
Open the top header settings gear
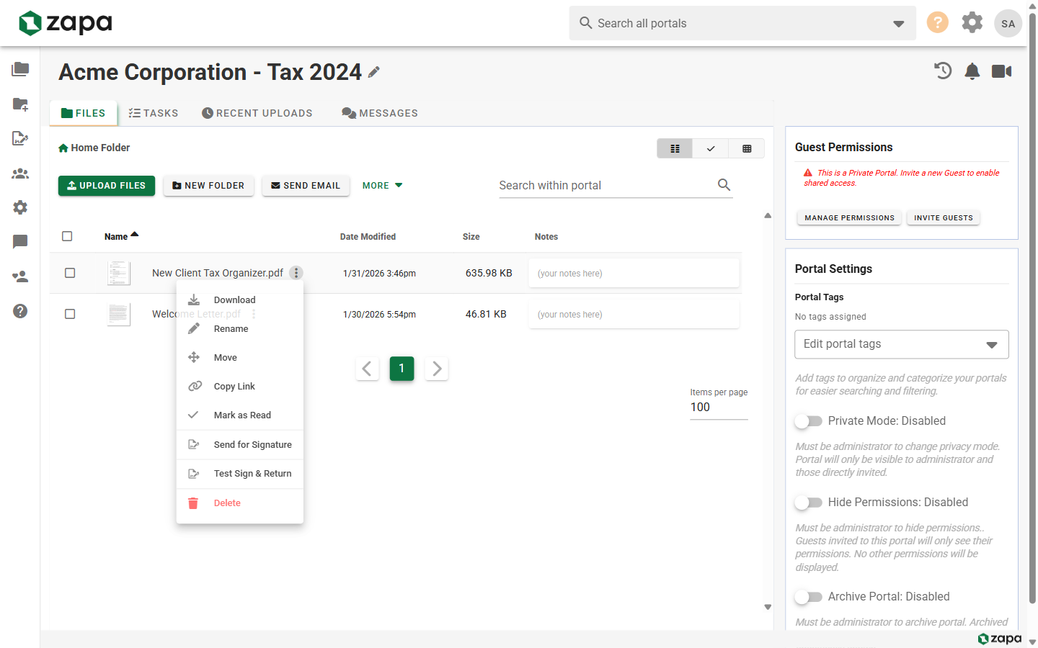(972, 22)
